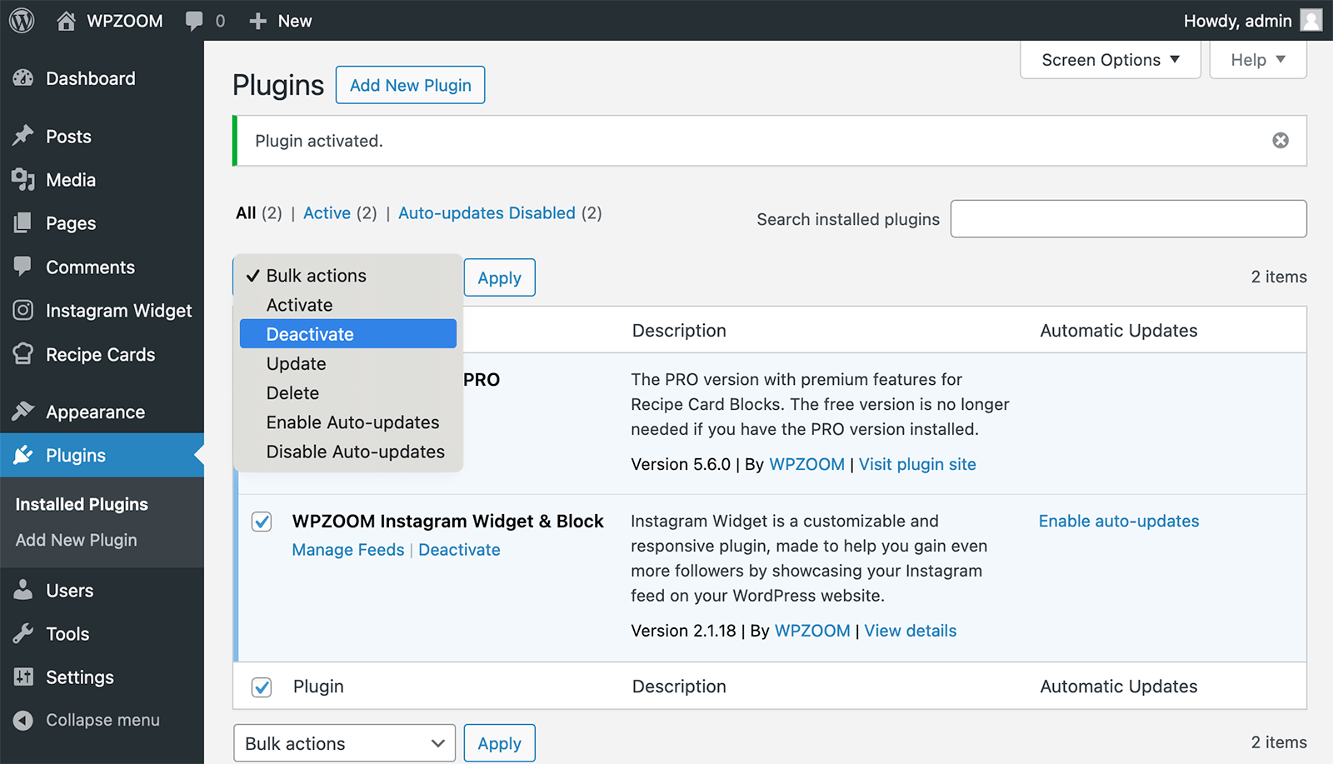
Task: Filter by Auto-updates Disabled
Action: pyautogui.click(x=487, y=213)
